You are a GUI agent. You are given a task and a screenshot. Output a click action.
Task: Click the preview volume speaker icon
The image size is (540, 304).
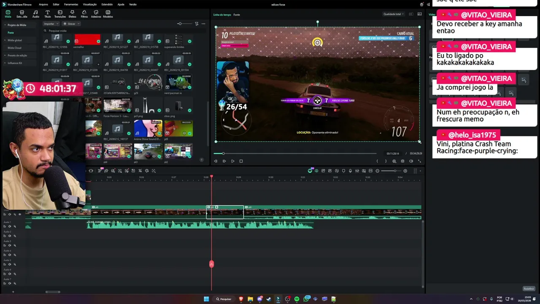tap(411, 161)
